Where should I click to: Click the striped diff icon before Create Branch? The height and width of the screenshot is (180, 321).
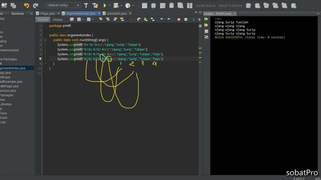click(x=190, y=5)
